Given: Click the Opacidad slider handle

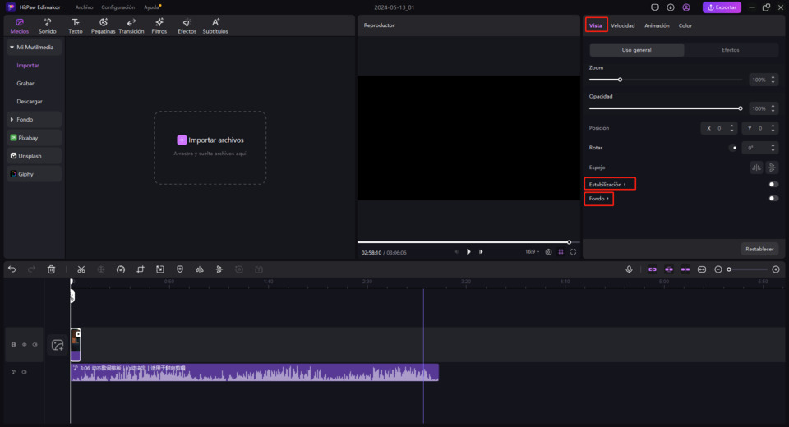Looking at the screenshot, I should pos(741,108).
